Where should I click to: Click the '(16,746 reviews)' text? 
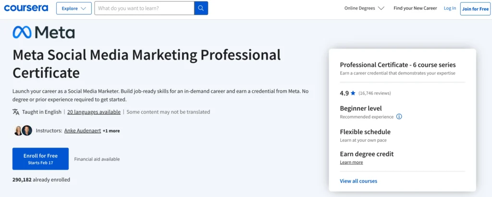375,93
